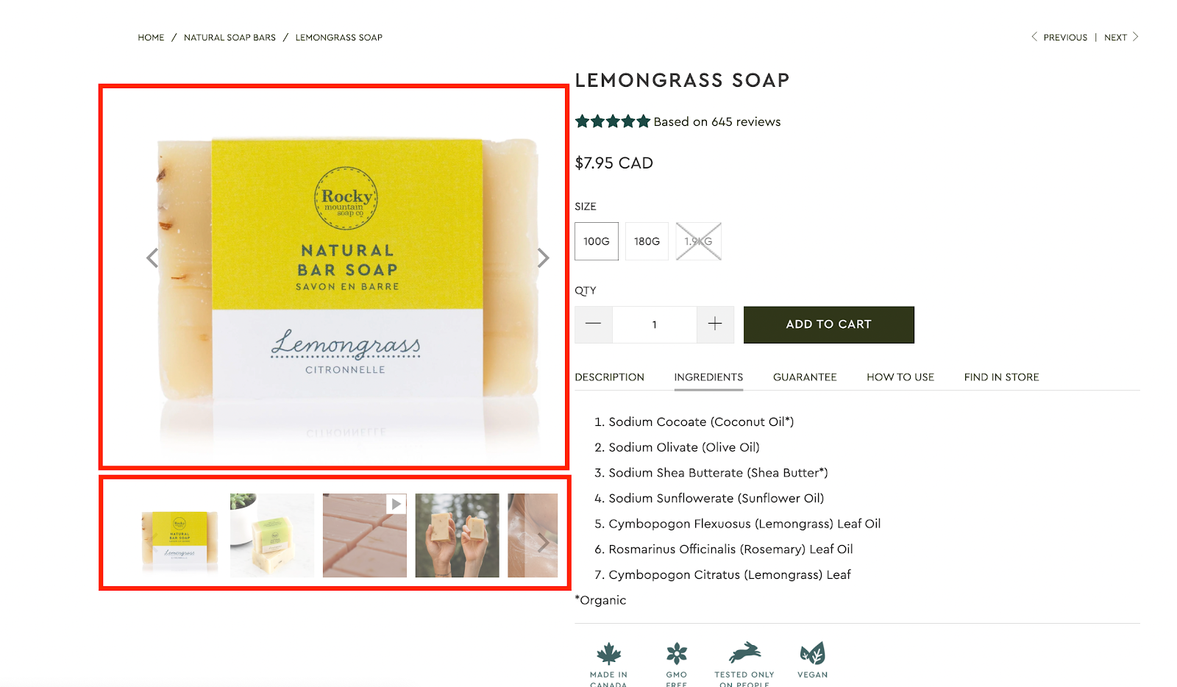Switch to the Description tab
This screenshot has height=687, width=1177.
coord(610,377)
